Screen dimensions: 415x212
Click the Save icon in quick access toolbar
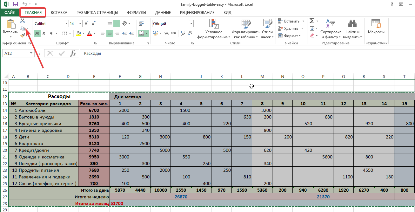(x=16, y=4)
